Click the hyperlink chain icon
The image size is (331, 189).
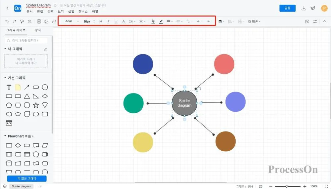[x=54, y=21]
